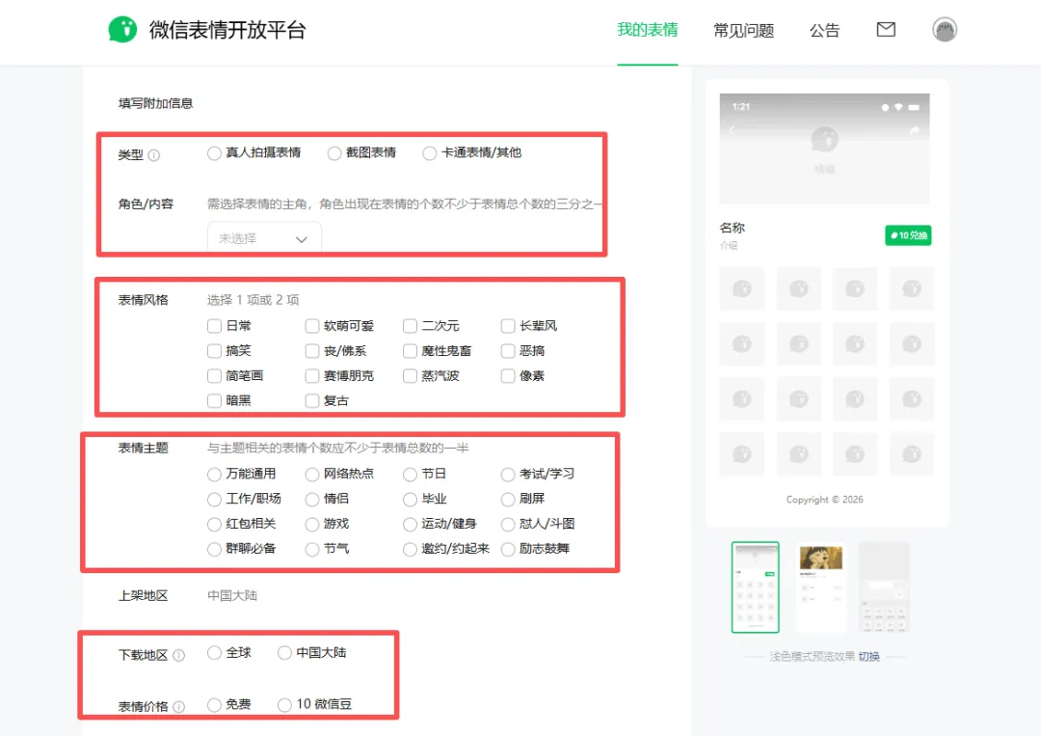
Task: Select the sticker grid preview thumbnail
Action: click(756, 587)
